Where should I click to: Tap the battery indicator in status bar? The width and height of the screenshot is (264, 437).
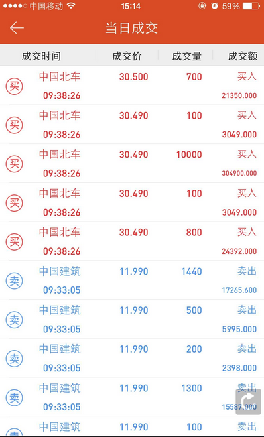click(251, 6)
